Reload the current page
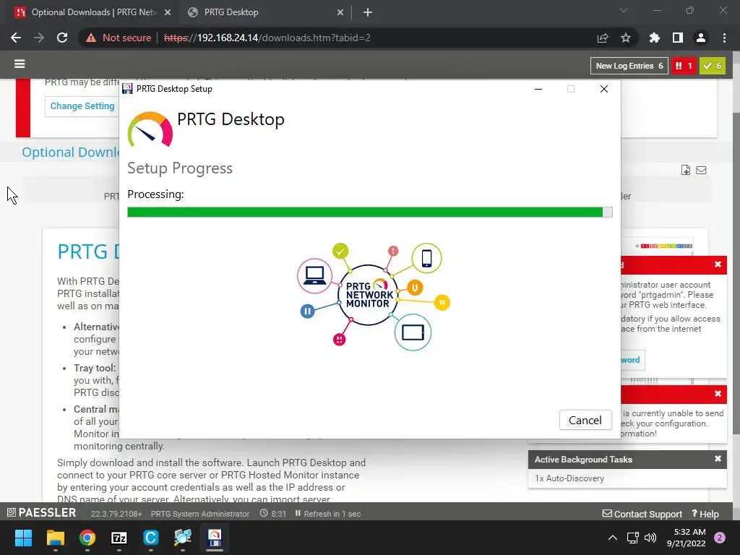The image size is (740, 555). pos(62,38)
